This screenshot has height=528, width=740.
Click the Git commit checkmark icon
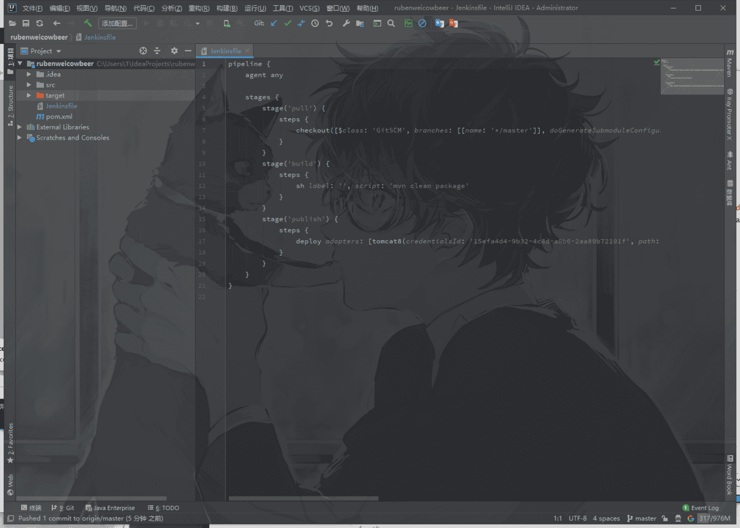287,23
